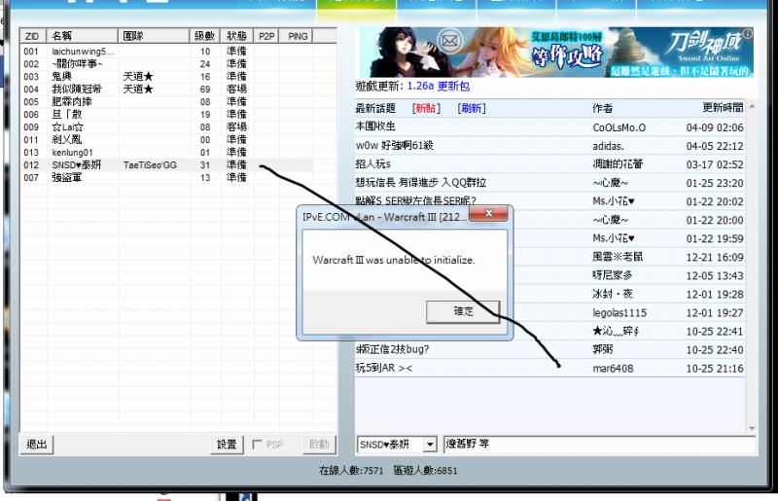Open forum topic 本團收生
The height and width of the screenshot is (501, 778).
[x=375, y=126]
